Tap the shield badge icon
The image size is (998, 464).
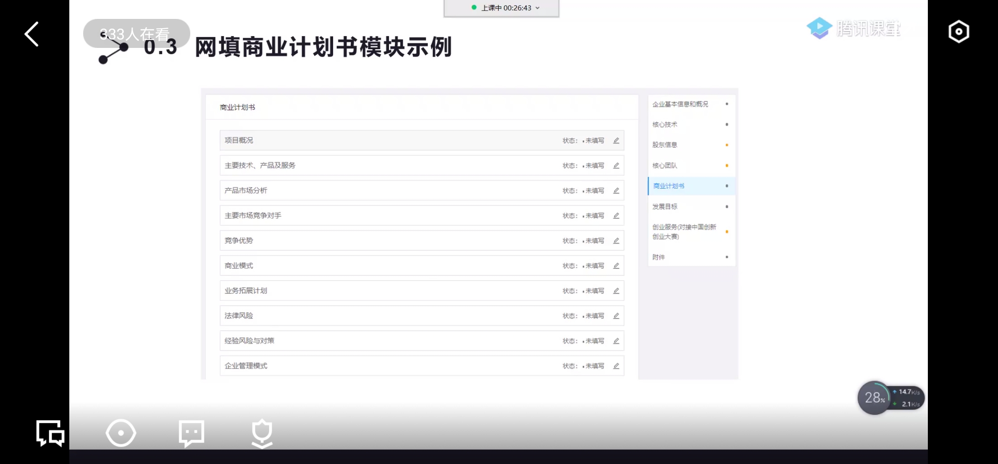point(262,433)
